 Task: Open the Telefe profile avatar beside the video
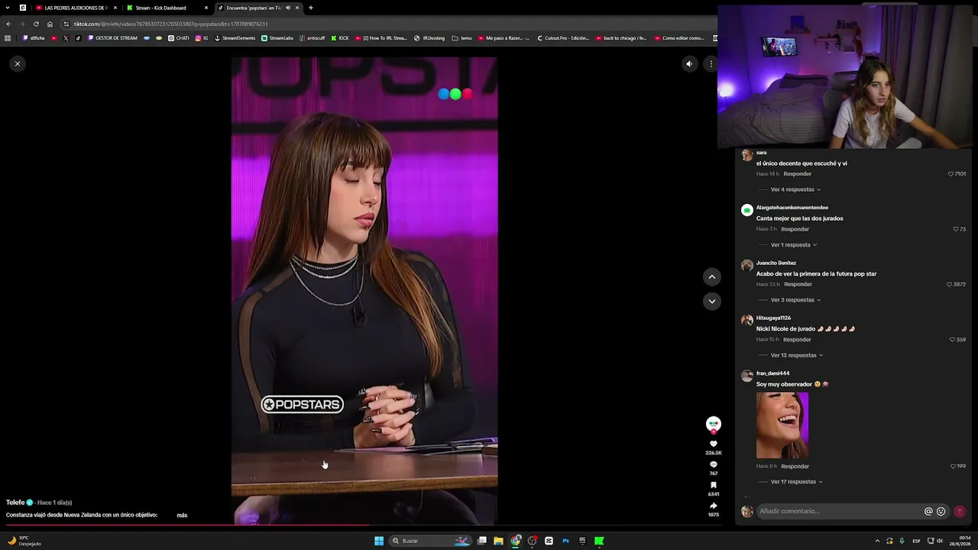click(x=714, y=424)
